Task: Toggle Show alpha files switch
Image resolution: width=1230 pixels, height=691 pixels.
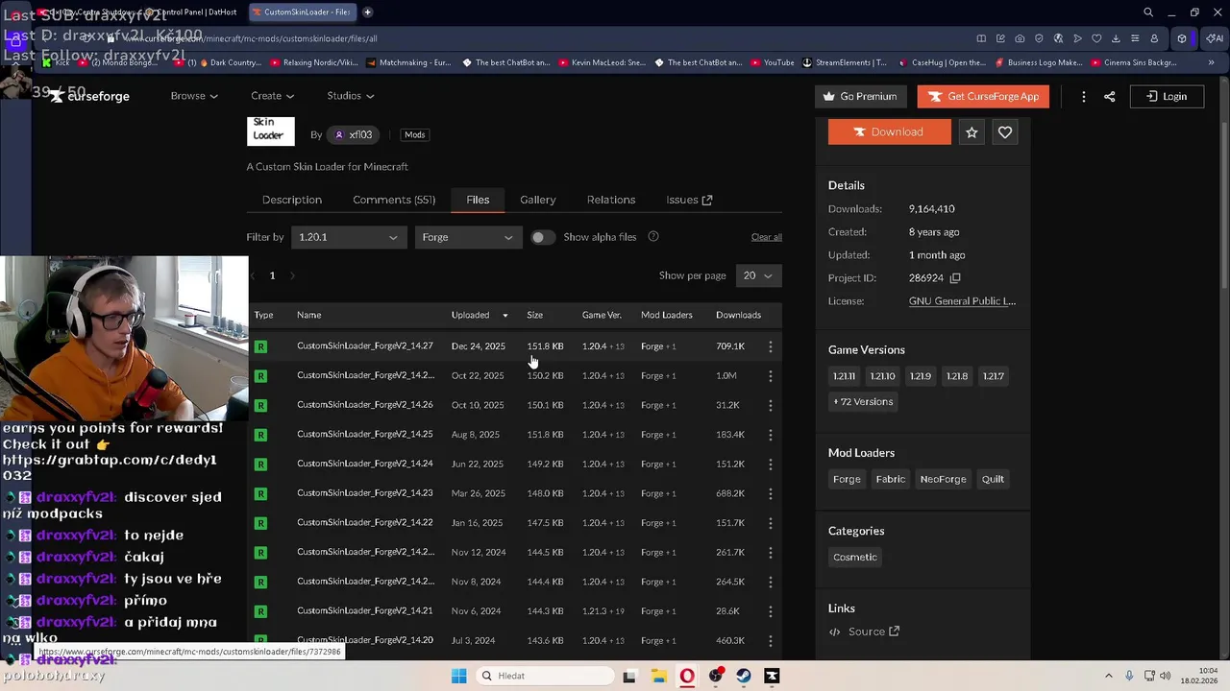Action: 543,237
